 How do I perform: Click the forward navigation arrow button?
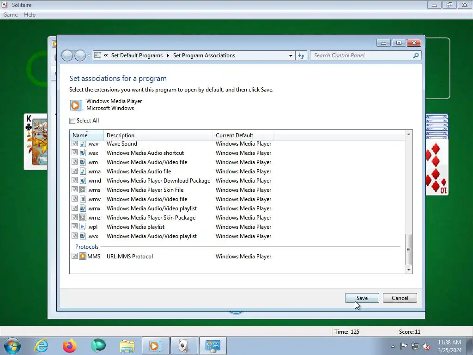tap(80, 55)
